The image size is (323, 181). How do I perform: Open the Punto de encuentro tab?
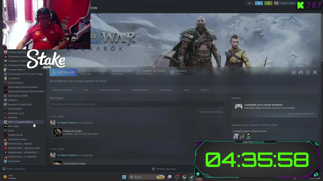[x=110, y=90]
